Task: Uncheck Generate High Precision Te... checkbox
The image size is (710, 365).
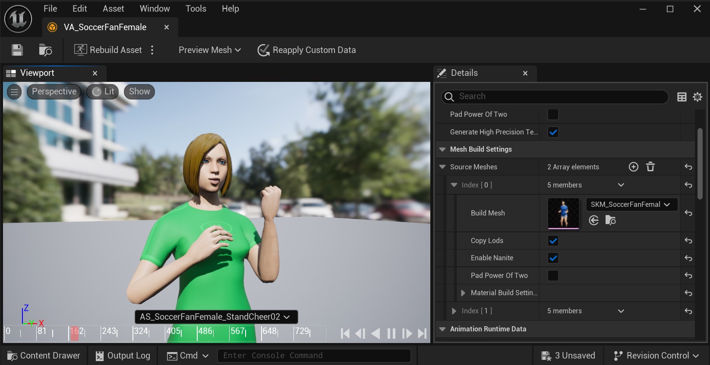Action: [553, 132]
